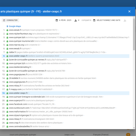136x136 pixels.
Task: Click the rank number 8.
Action: 4,56
